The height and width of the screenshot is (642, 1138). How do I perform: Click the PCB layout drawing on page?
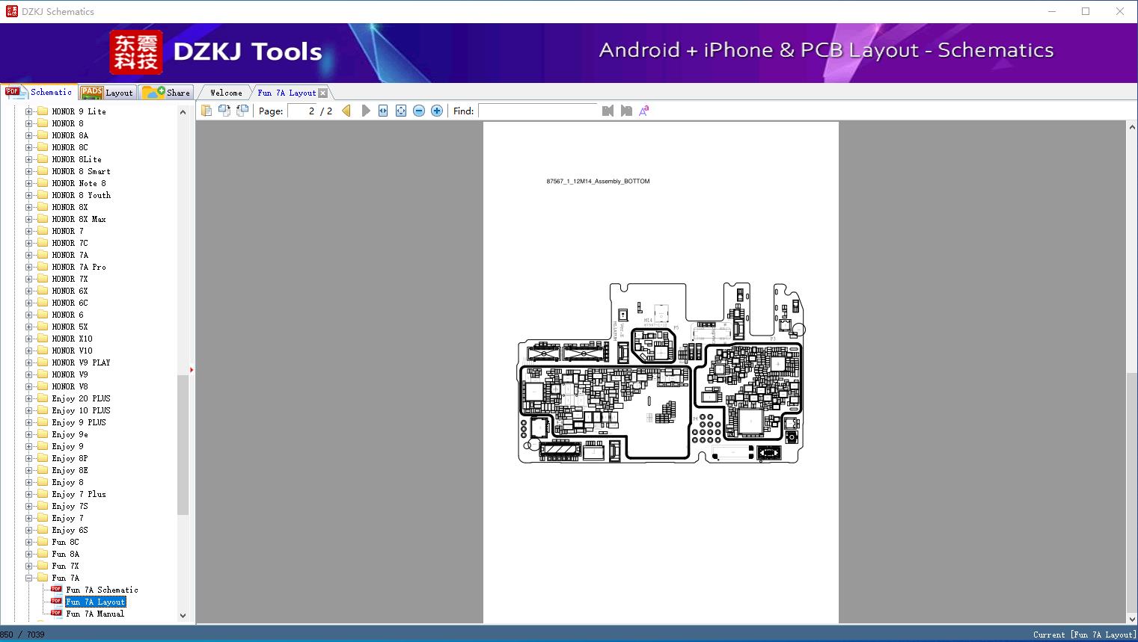tap(661, 372)
